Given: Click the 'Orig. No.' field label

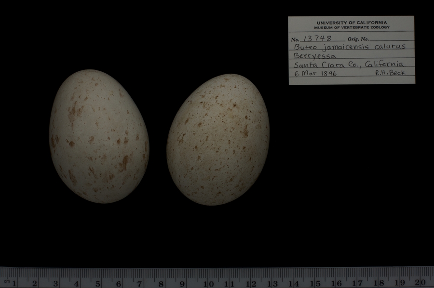Looking at the screenshot, I should pos(358,39).
